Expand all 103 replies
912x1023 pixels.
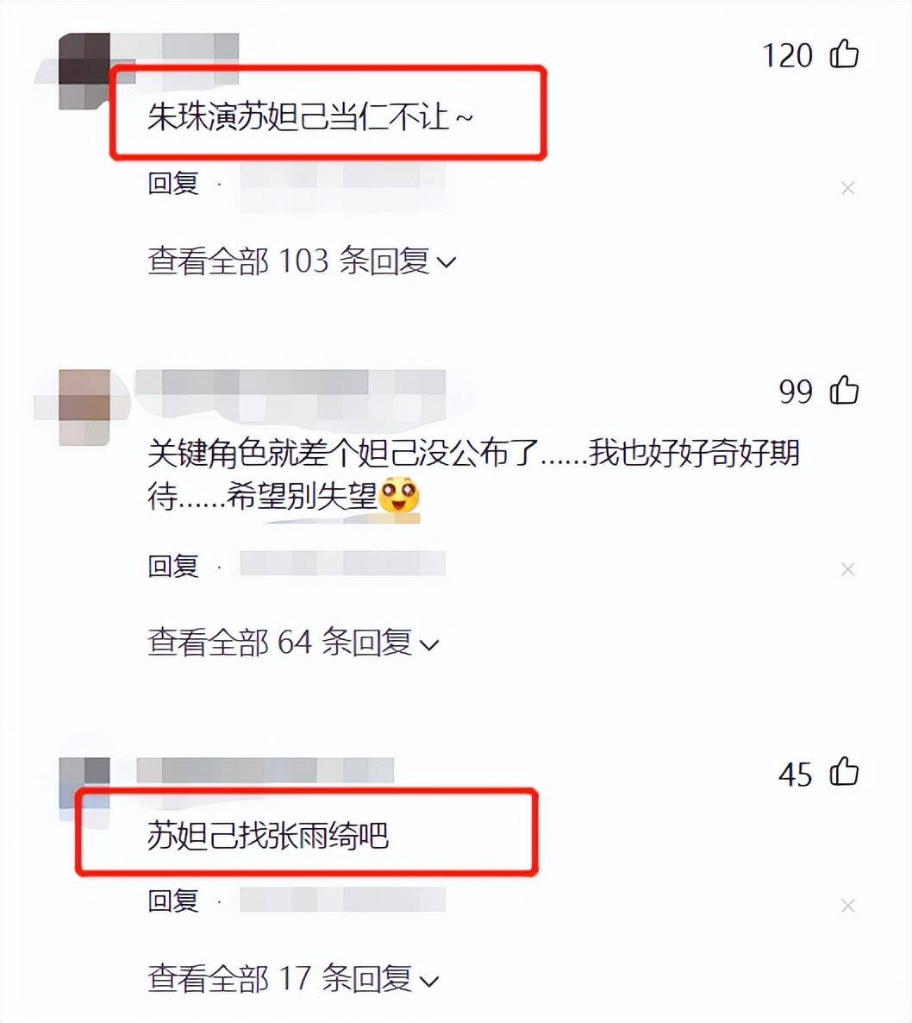coord(302,261)
